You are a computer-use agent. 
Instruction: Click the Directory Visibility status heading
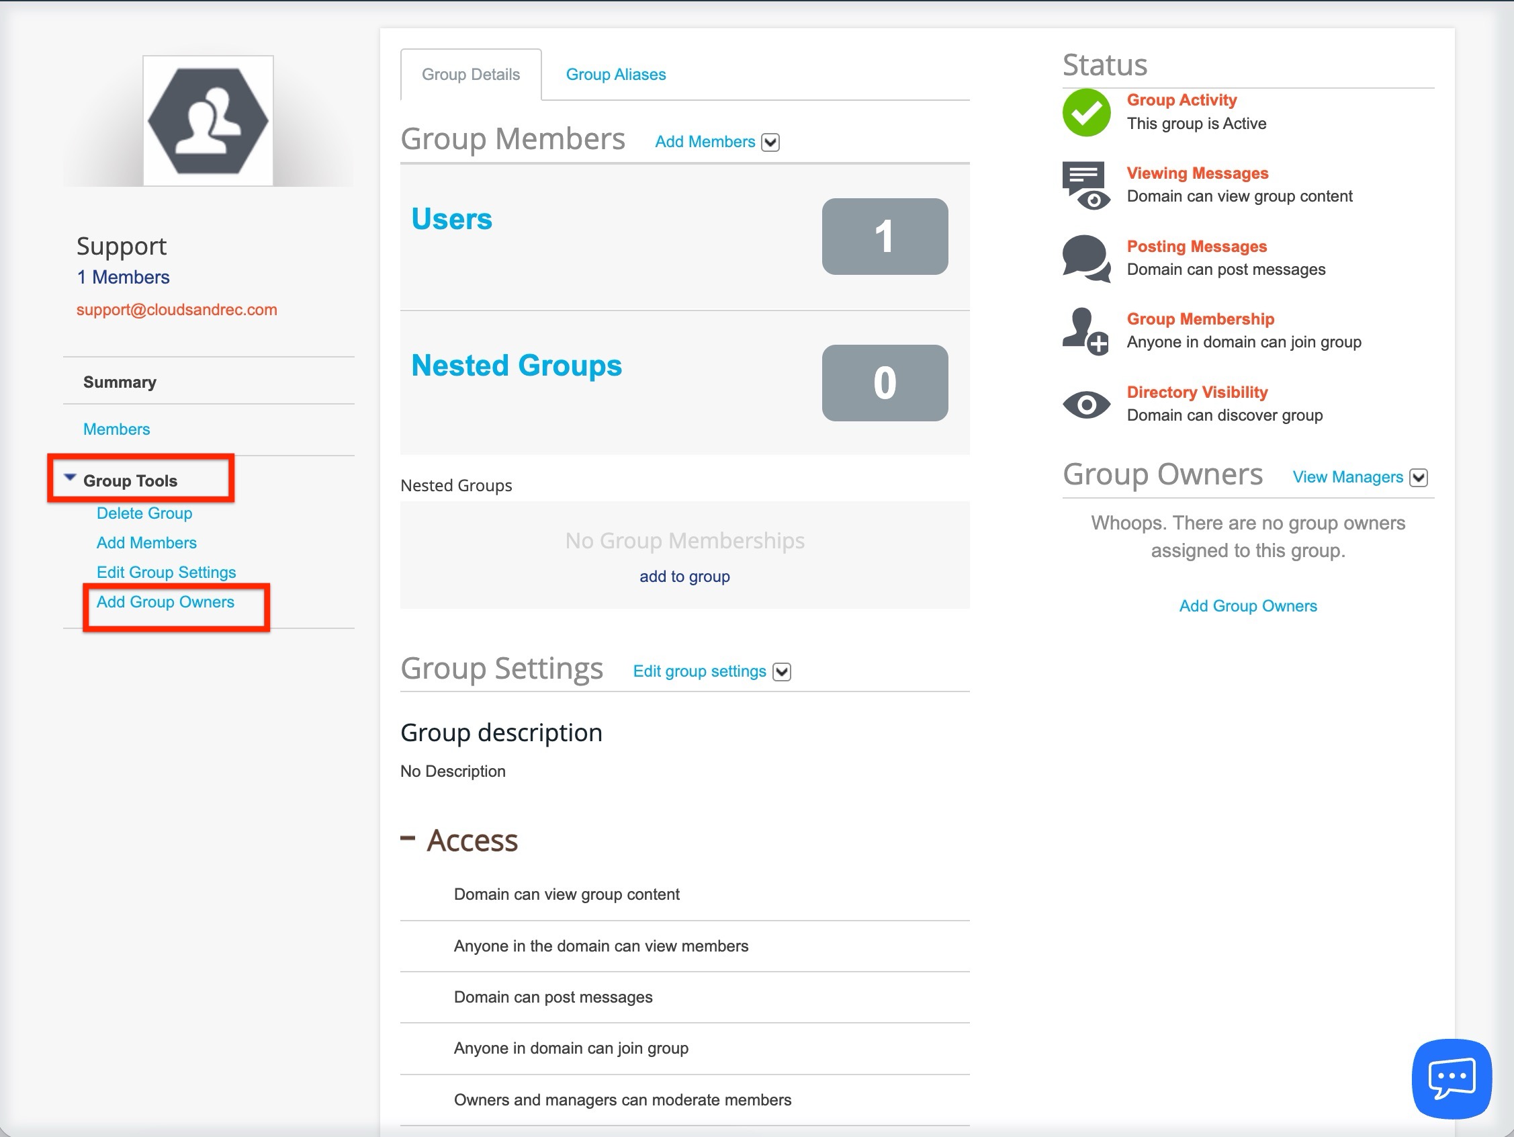click(1197, 392)
